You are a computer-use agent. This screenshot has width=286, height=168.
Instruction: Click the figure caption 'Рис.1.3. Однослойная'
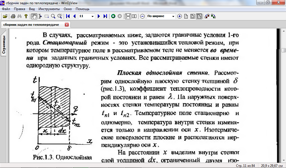[62, 157]
